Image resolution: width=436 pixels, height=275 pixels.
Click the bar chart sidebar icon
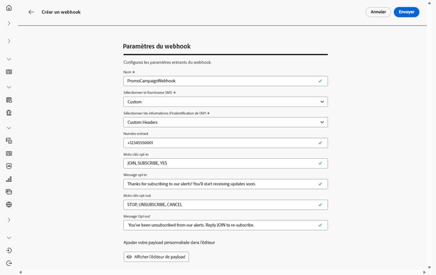coord(9,179)
